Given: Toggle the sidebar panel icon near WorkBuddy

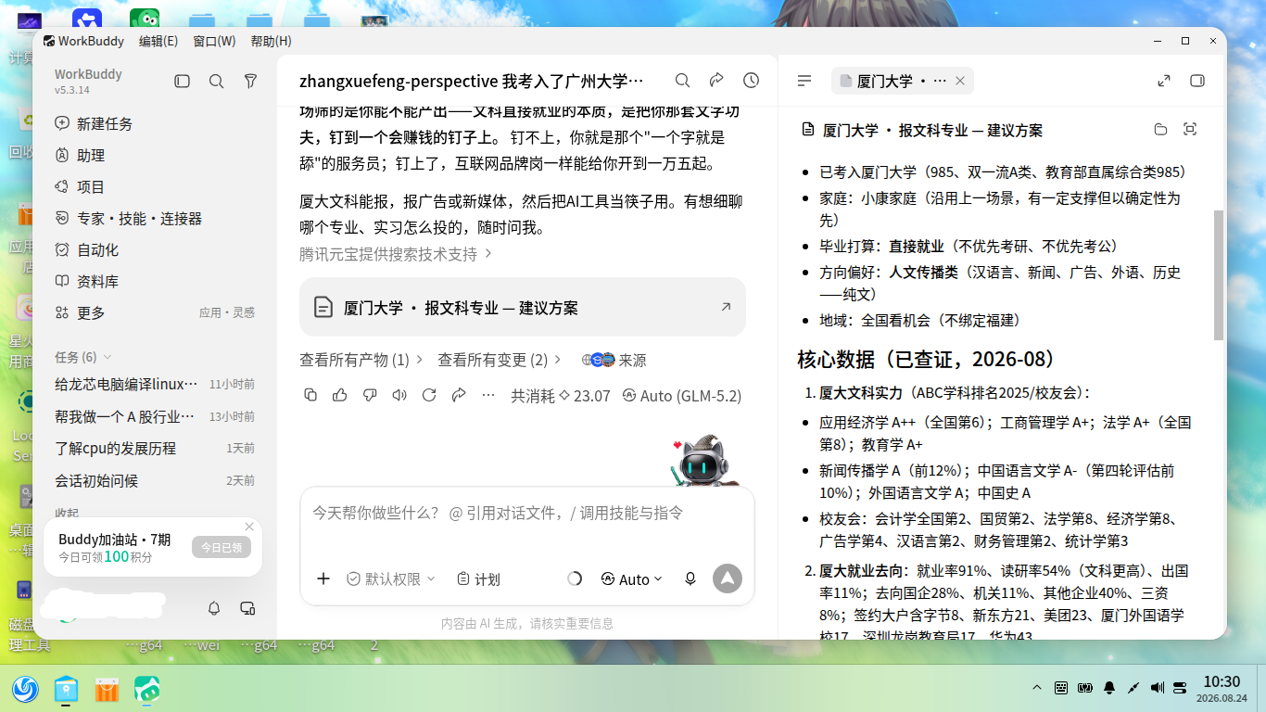Looking at the screenshot, I should [x=182, y=82].
